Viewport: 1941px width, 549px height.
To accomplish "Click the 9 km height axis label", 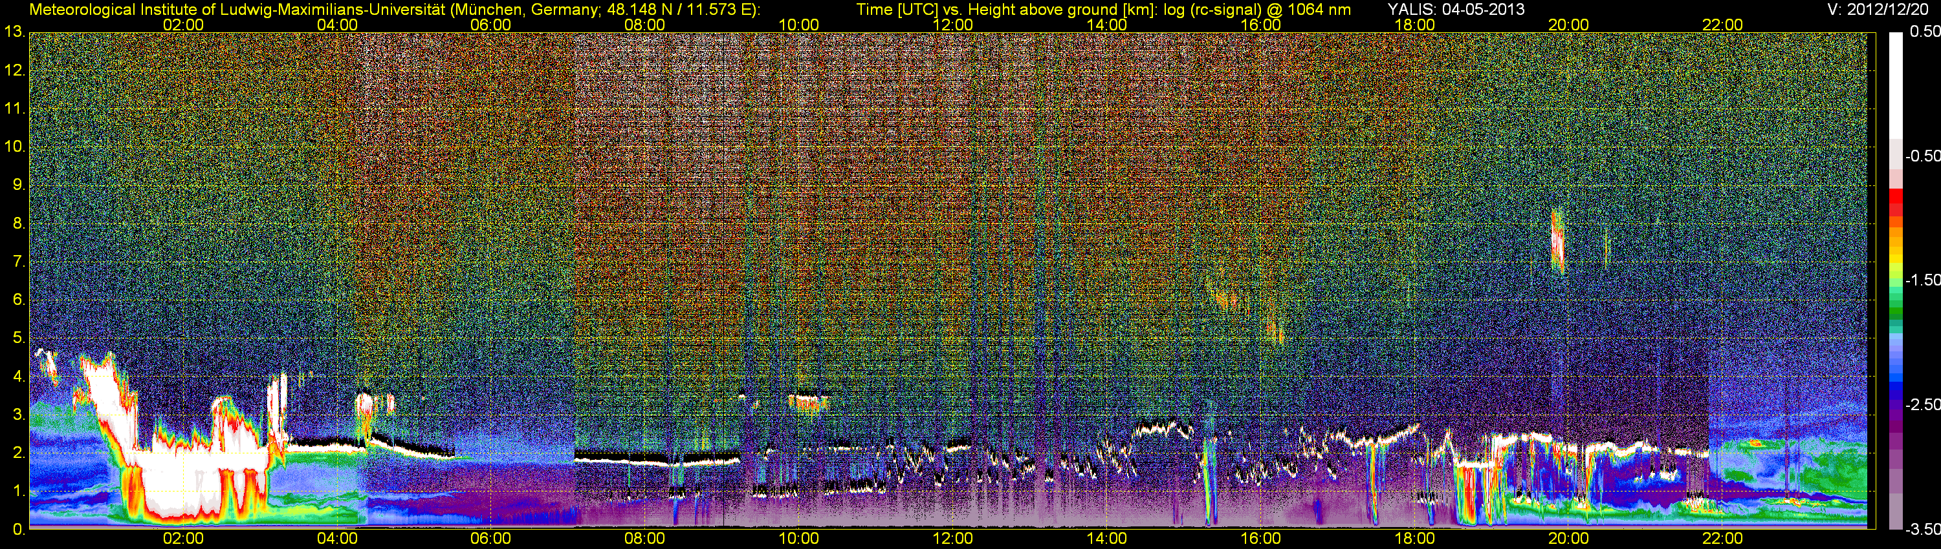I will click(18, 185).
